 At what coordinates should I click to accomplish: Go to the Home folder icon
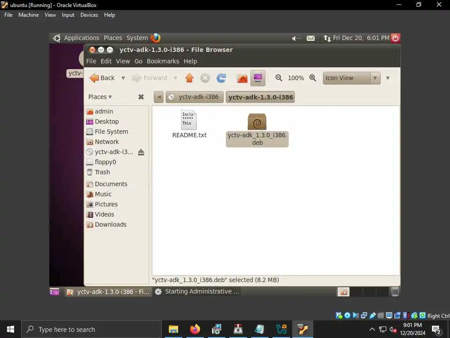(x=242, y=78)
